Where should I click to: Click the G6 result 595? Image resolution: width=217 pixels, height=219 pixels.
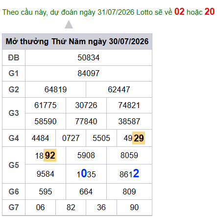click(x=46, y=192)
